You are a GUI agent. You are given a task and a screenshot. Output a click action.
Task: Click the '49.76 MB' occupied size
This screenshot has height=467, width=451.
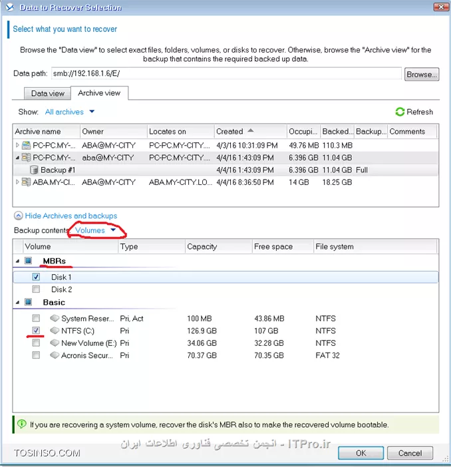(x=303, y=145)
